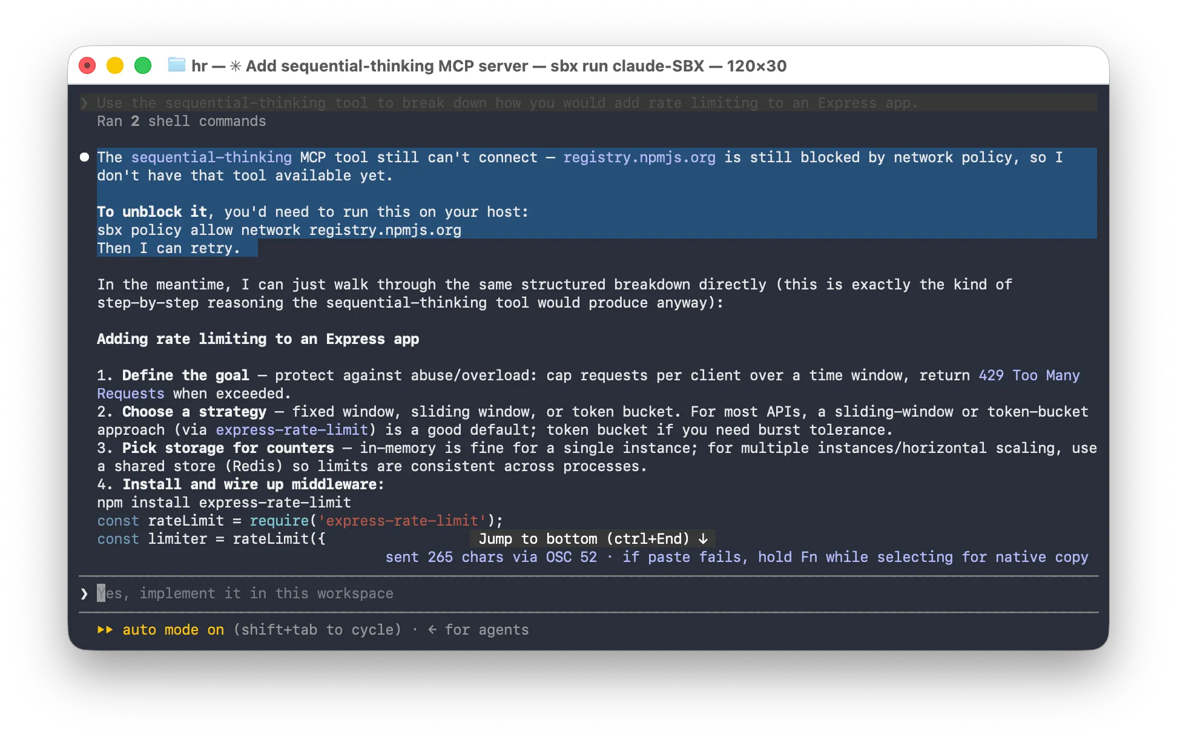Click the 'Then I can retry.' line
This screenshot has width=1177, height=740.
pyautogui.click(x=168, y=248)
